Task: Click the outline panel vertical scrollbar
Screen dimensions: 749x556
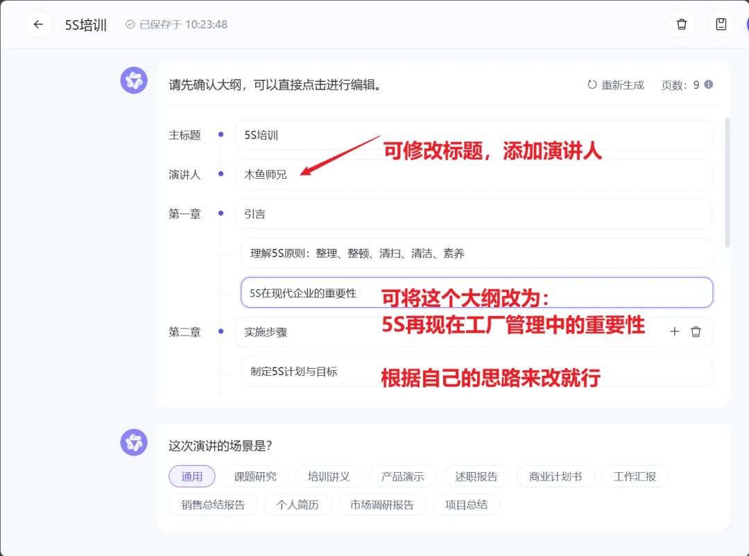Action: coord(727,184)
